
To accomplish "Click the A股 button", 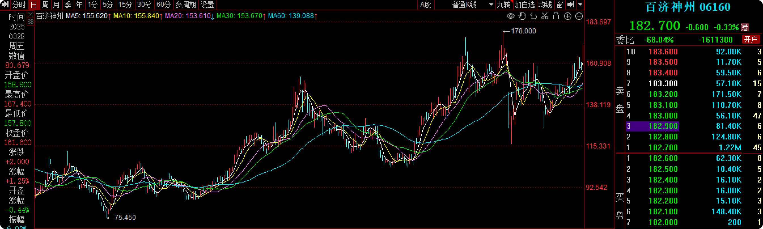I will point(426,5).
